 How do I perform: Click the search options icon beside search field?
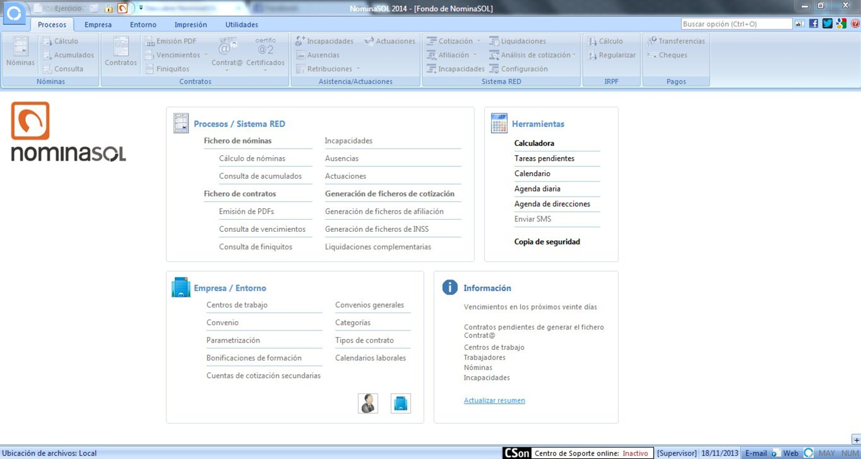click(x=800, y=24)
